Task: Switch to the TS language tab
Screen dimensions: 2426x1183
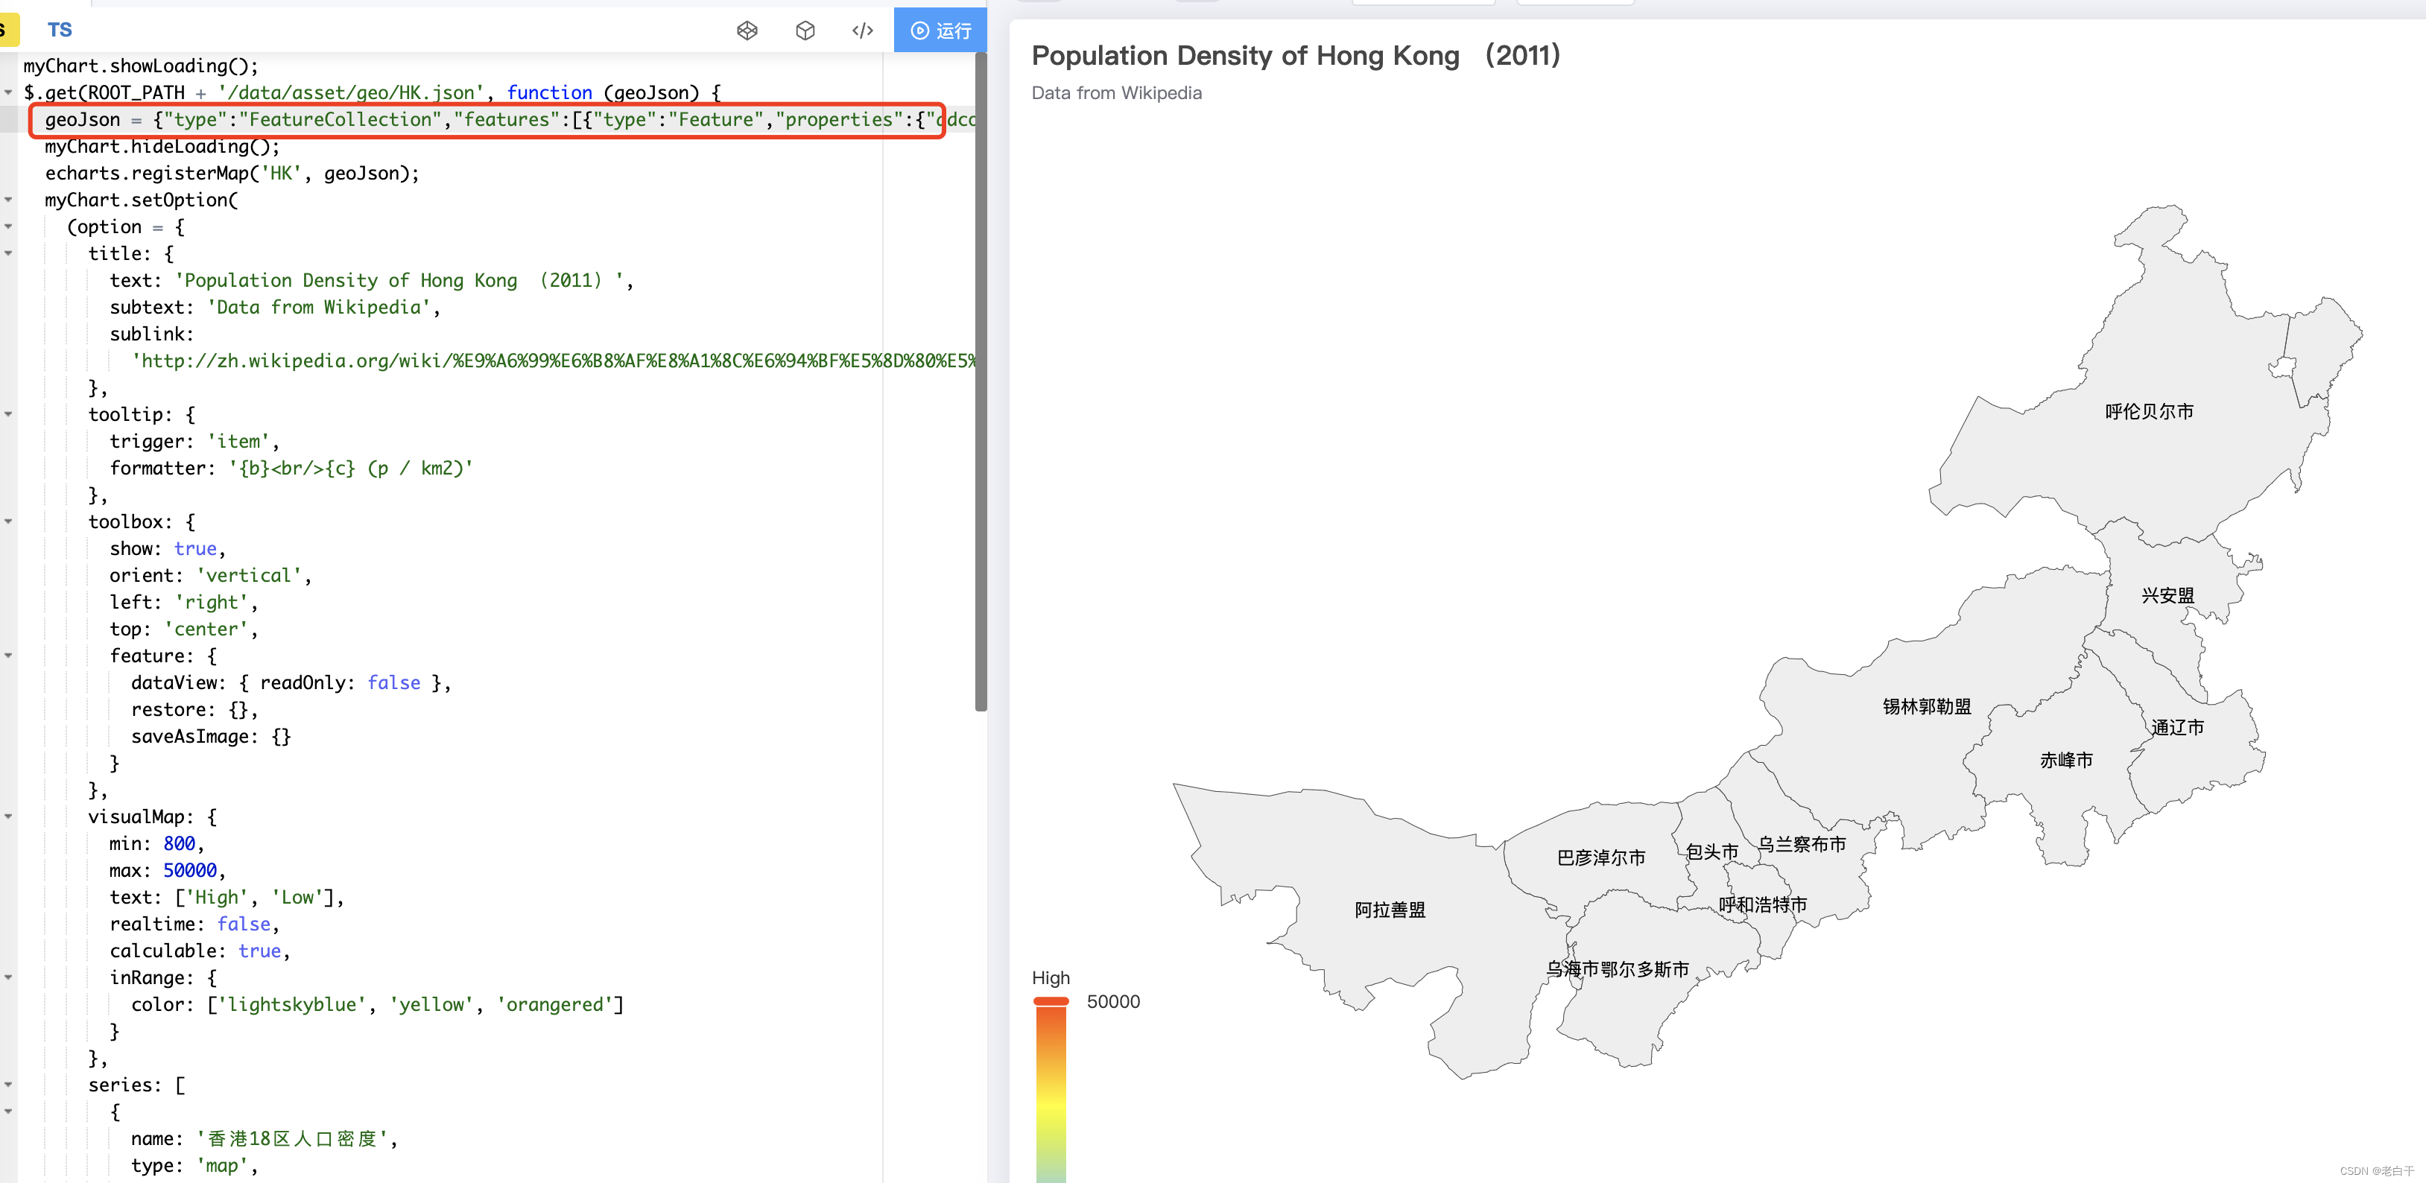Action: (x=60, y=30)
